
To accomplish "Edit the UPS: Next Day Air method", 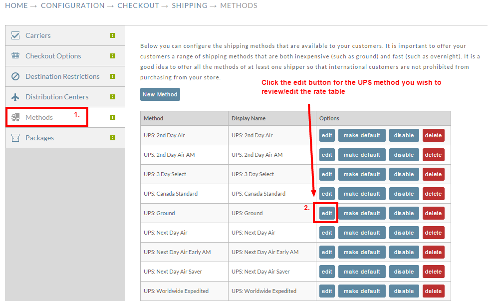I will coord(327,233).
